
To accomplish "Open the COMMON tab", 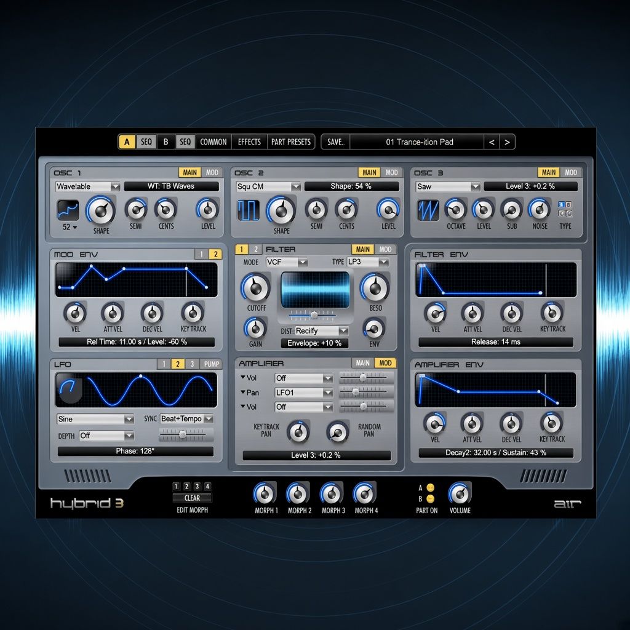I will [x=213, y=142].
